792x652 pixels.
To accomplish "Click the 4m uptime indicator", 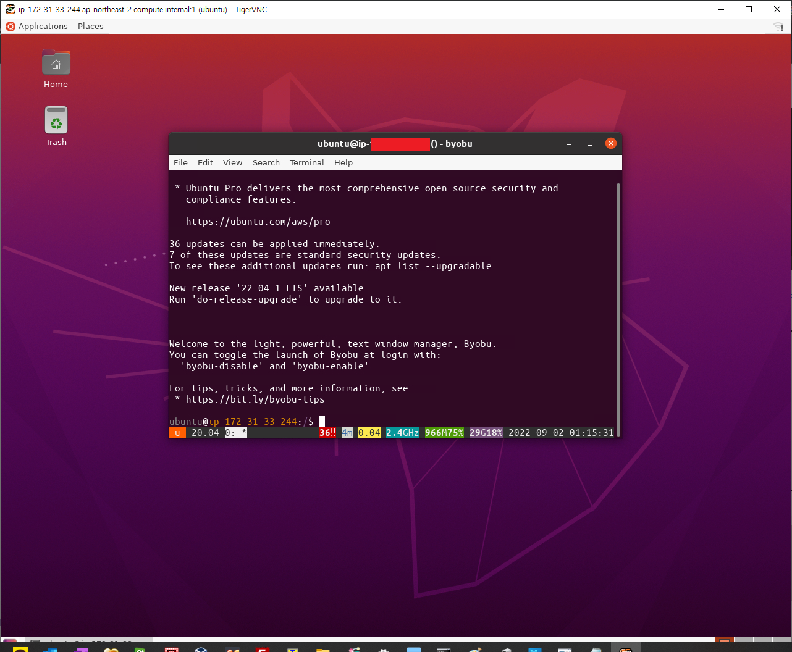I will click(347, 433).
